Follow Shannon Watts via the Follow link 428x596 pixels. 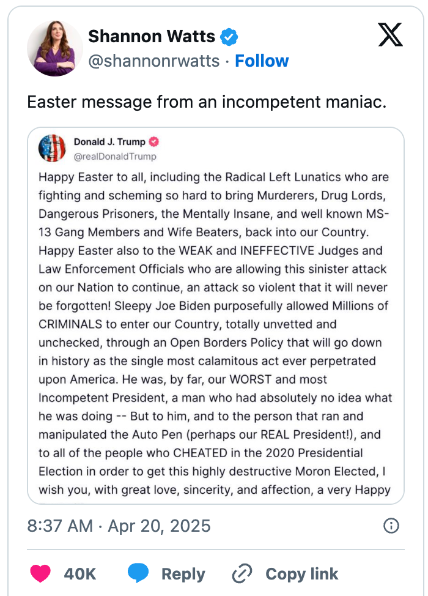[x=262, y=61]
